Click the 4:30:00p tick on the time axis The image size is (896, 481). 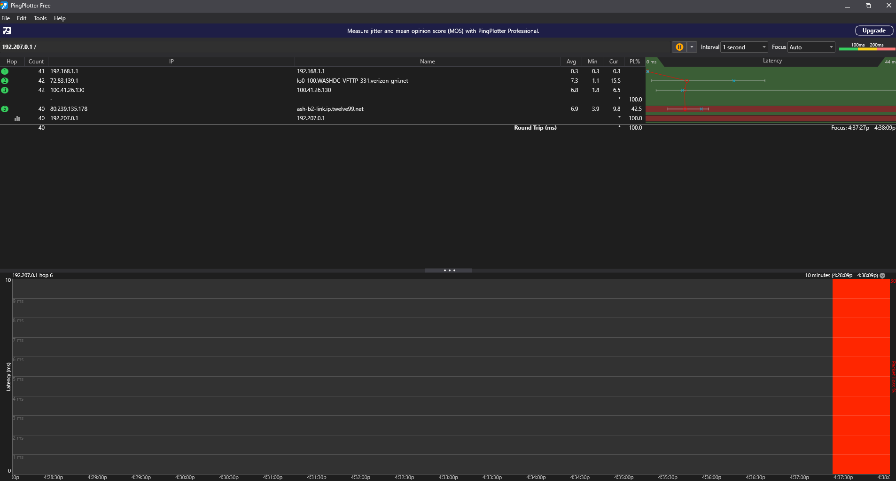click(x=185, y=477)
